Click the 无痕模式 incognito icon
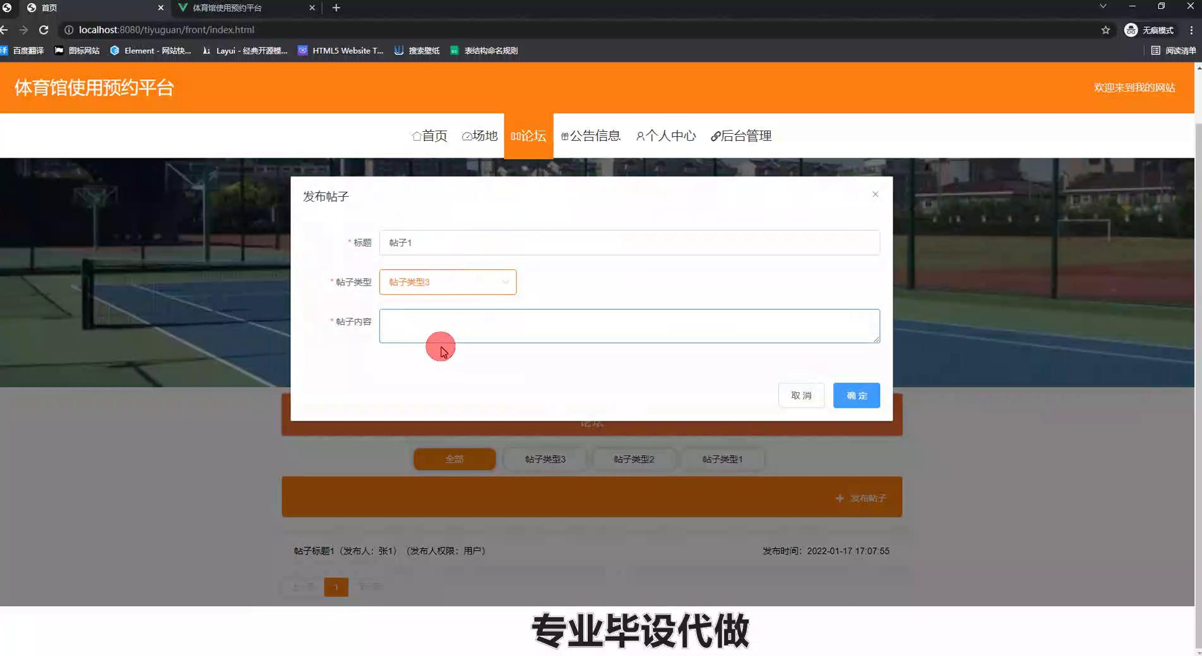1202x656 pixels. pyautogui.click(x=1131, y=30)
